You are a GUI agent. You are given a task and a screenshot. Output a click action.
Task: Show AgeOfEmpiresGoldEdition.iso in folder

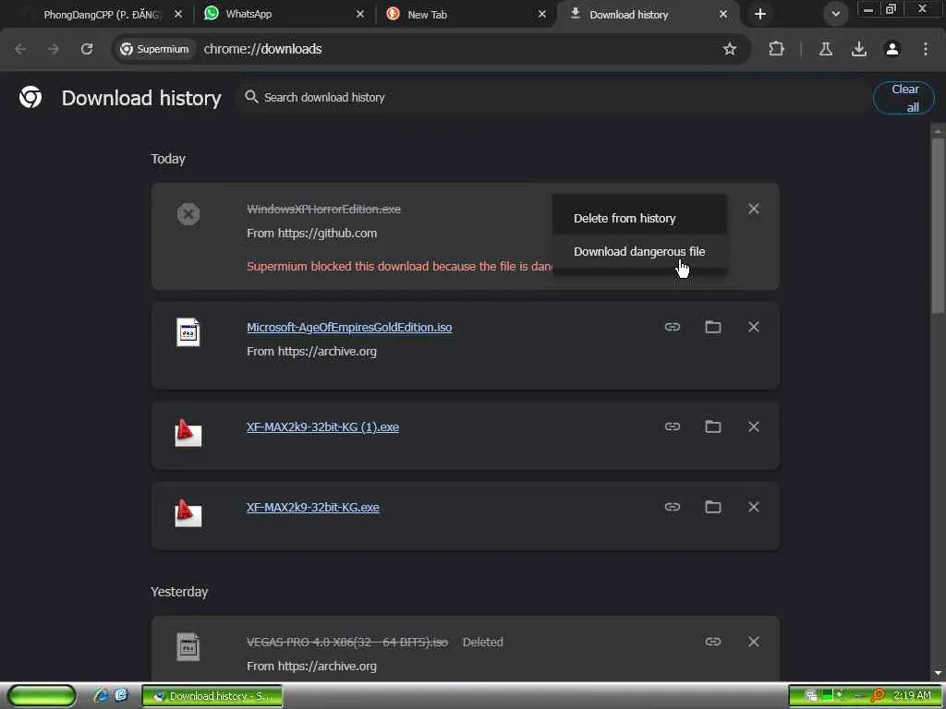point(713,327)
